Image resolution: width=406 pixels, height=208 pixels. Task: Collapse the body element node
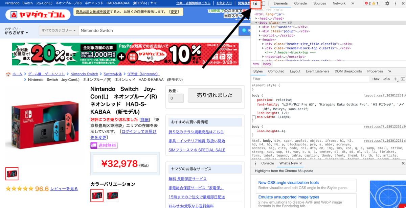coord(256,23)
